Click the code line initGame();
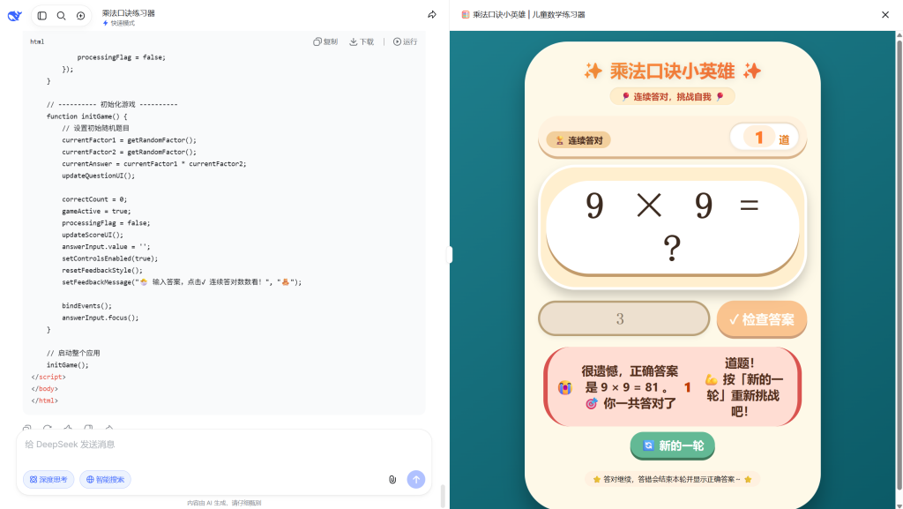Image resolution: width=903 pixels, height=509 pixels. [67, 365]
